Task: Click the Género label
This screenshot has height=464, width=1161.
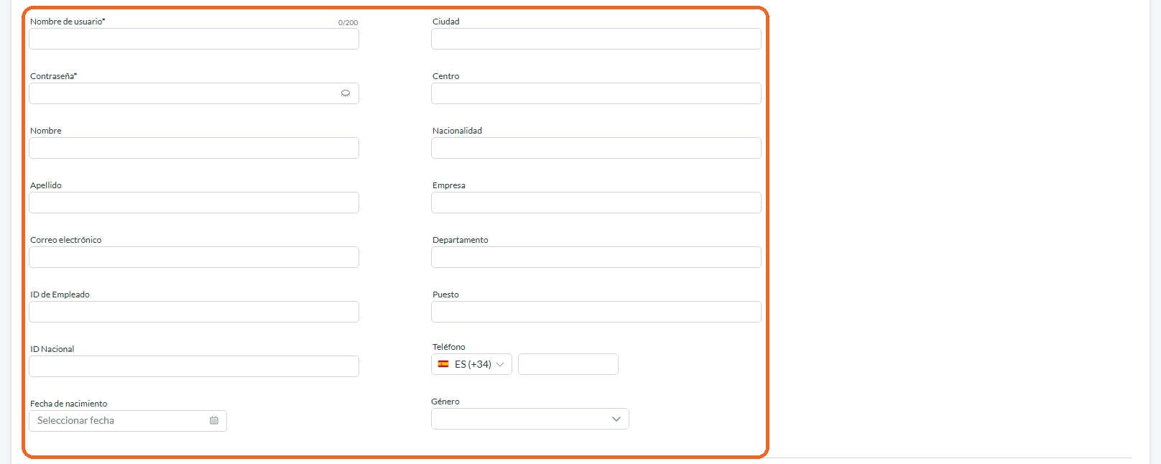Action: (445, 402)
